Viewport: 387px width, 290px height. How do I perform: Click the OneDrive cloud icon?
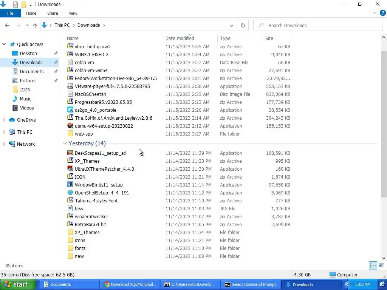pos(12,120)
